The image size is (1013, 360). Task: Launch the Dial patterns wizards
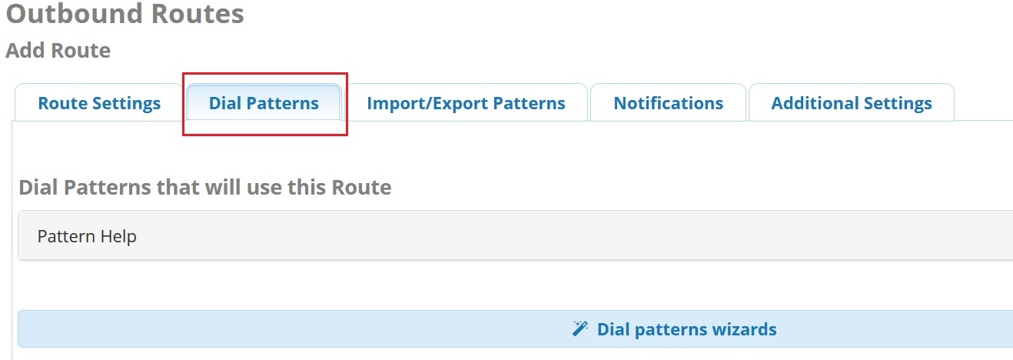click(515, 329)
